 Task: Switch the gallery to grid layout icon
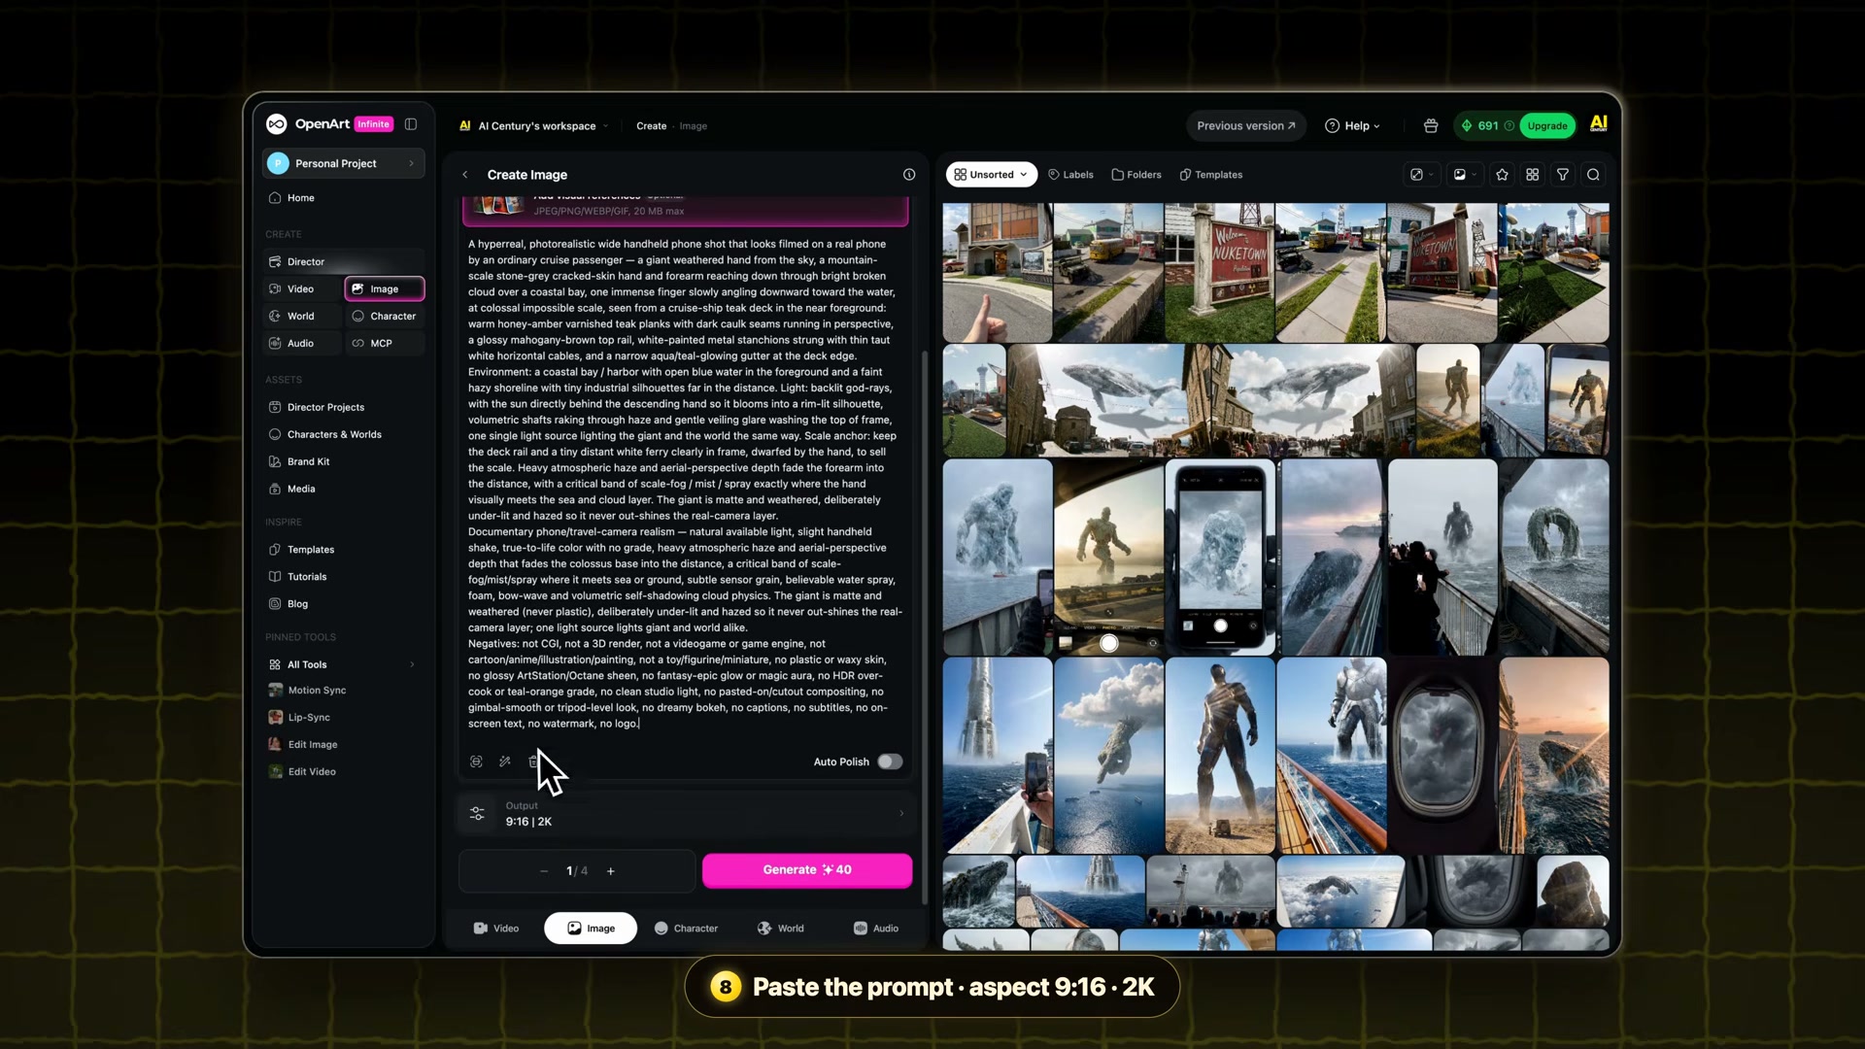click(1533, 175)
